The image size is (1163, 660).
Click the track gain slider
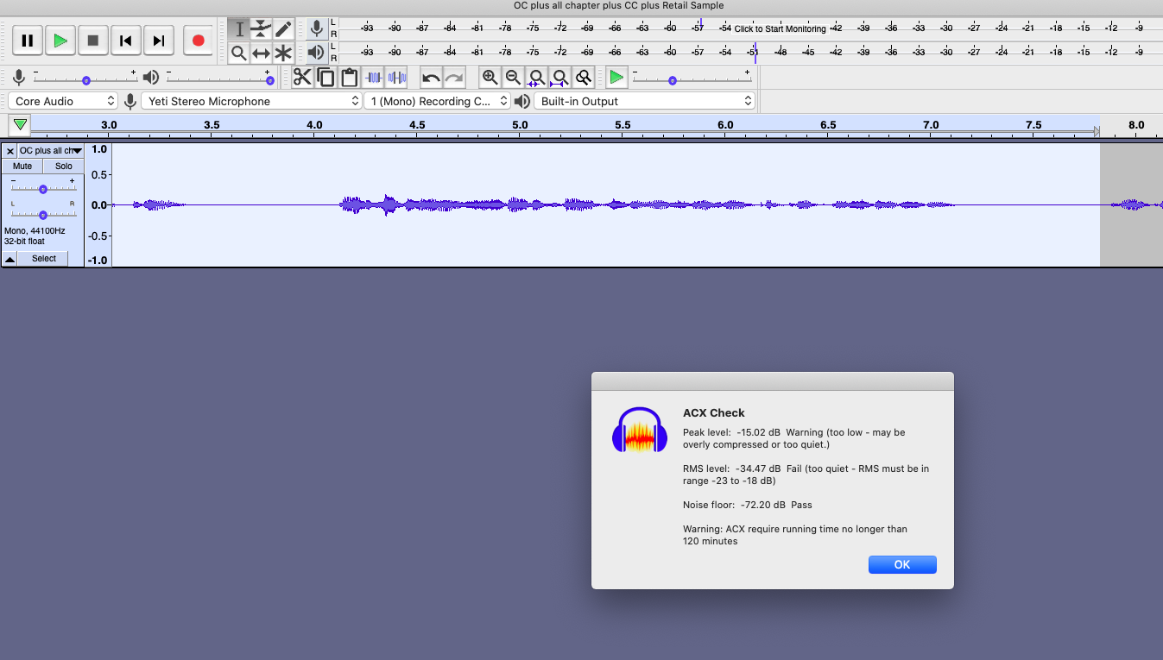[x=42, y=189]
